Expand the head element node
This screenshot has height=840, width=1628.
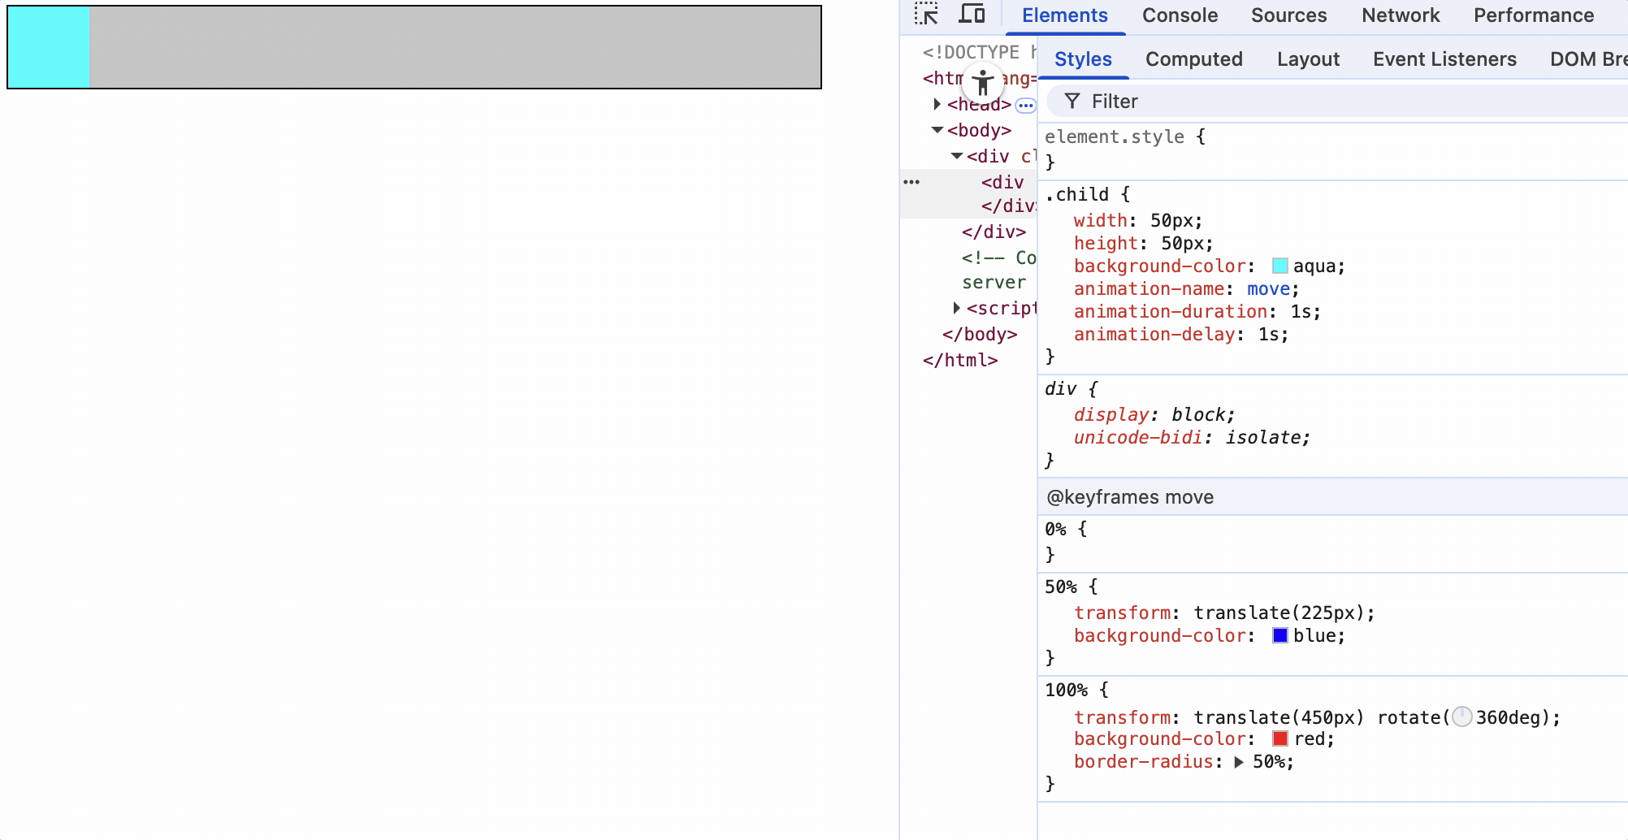click(937, 104)
